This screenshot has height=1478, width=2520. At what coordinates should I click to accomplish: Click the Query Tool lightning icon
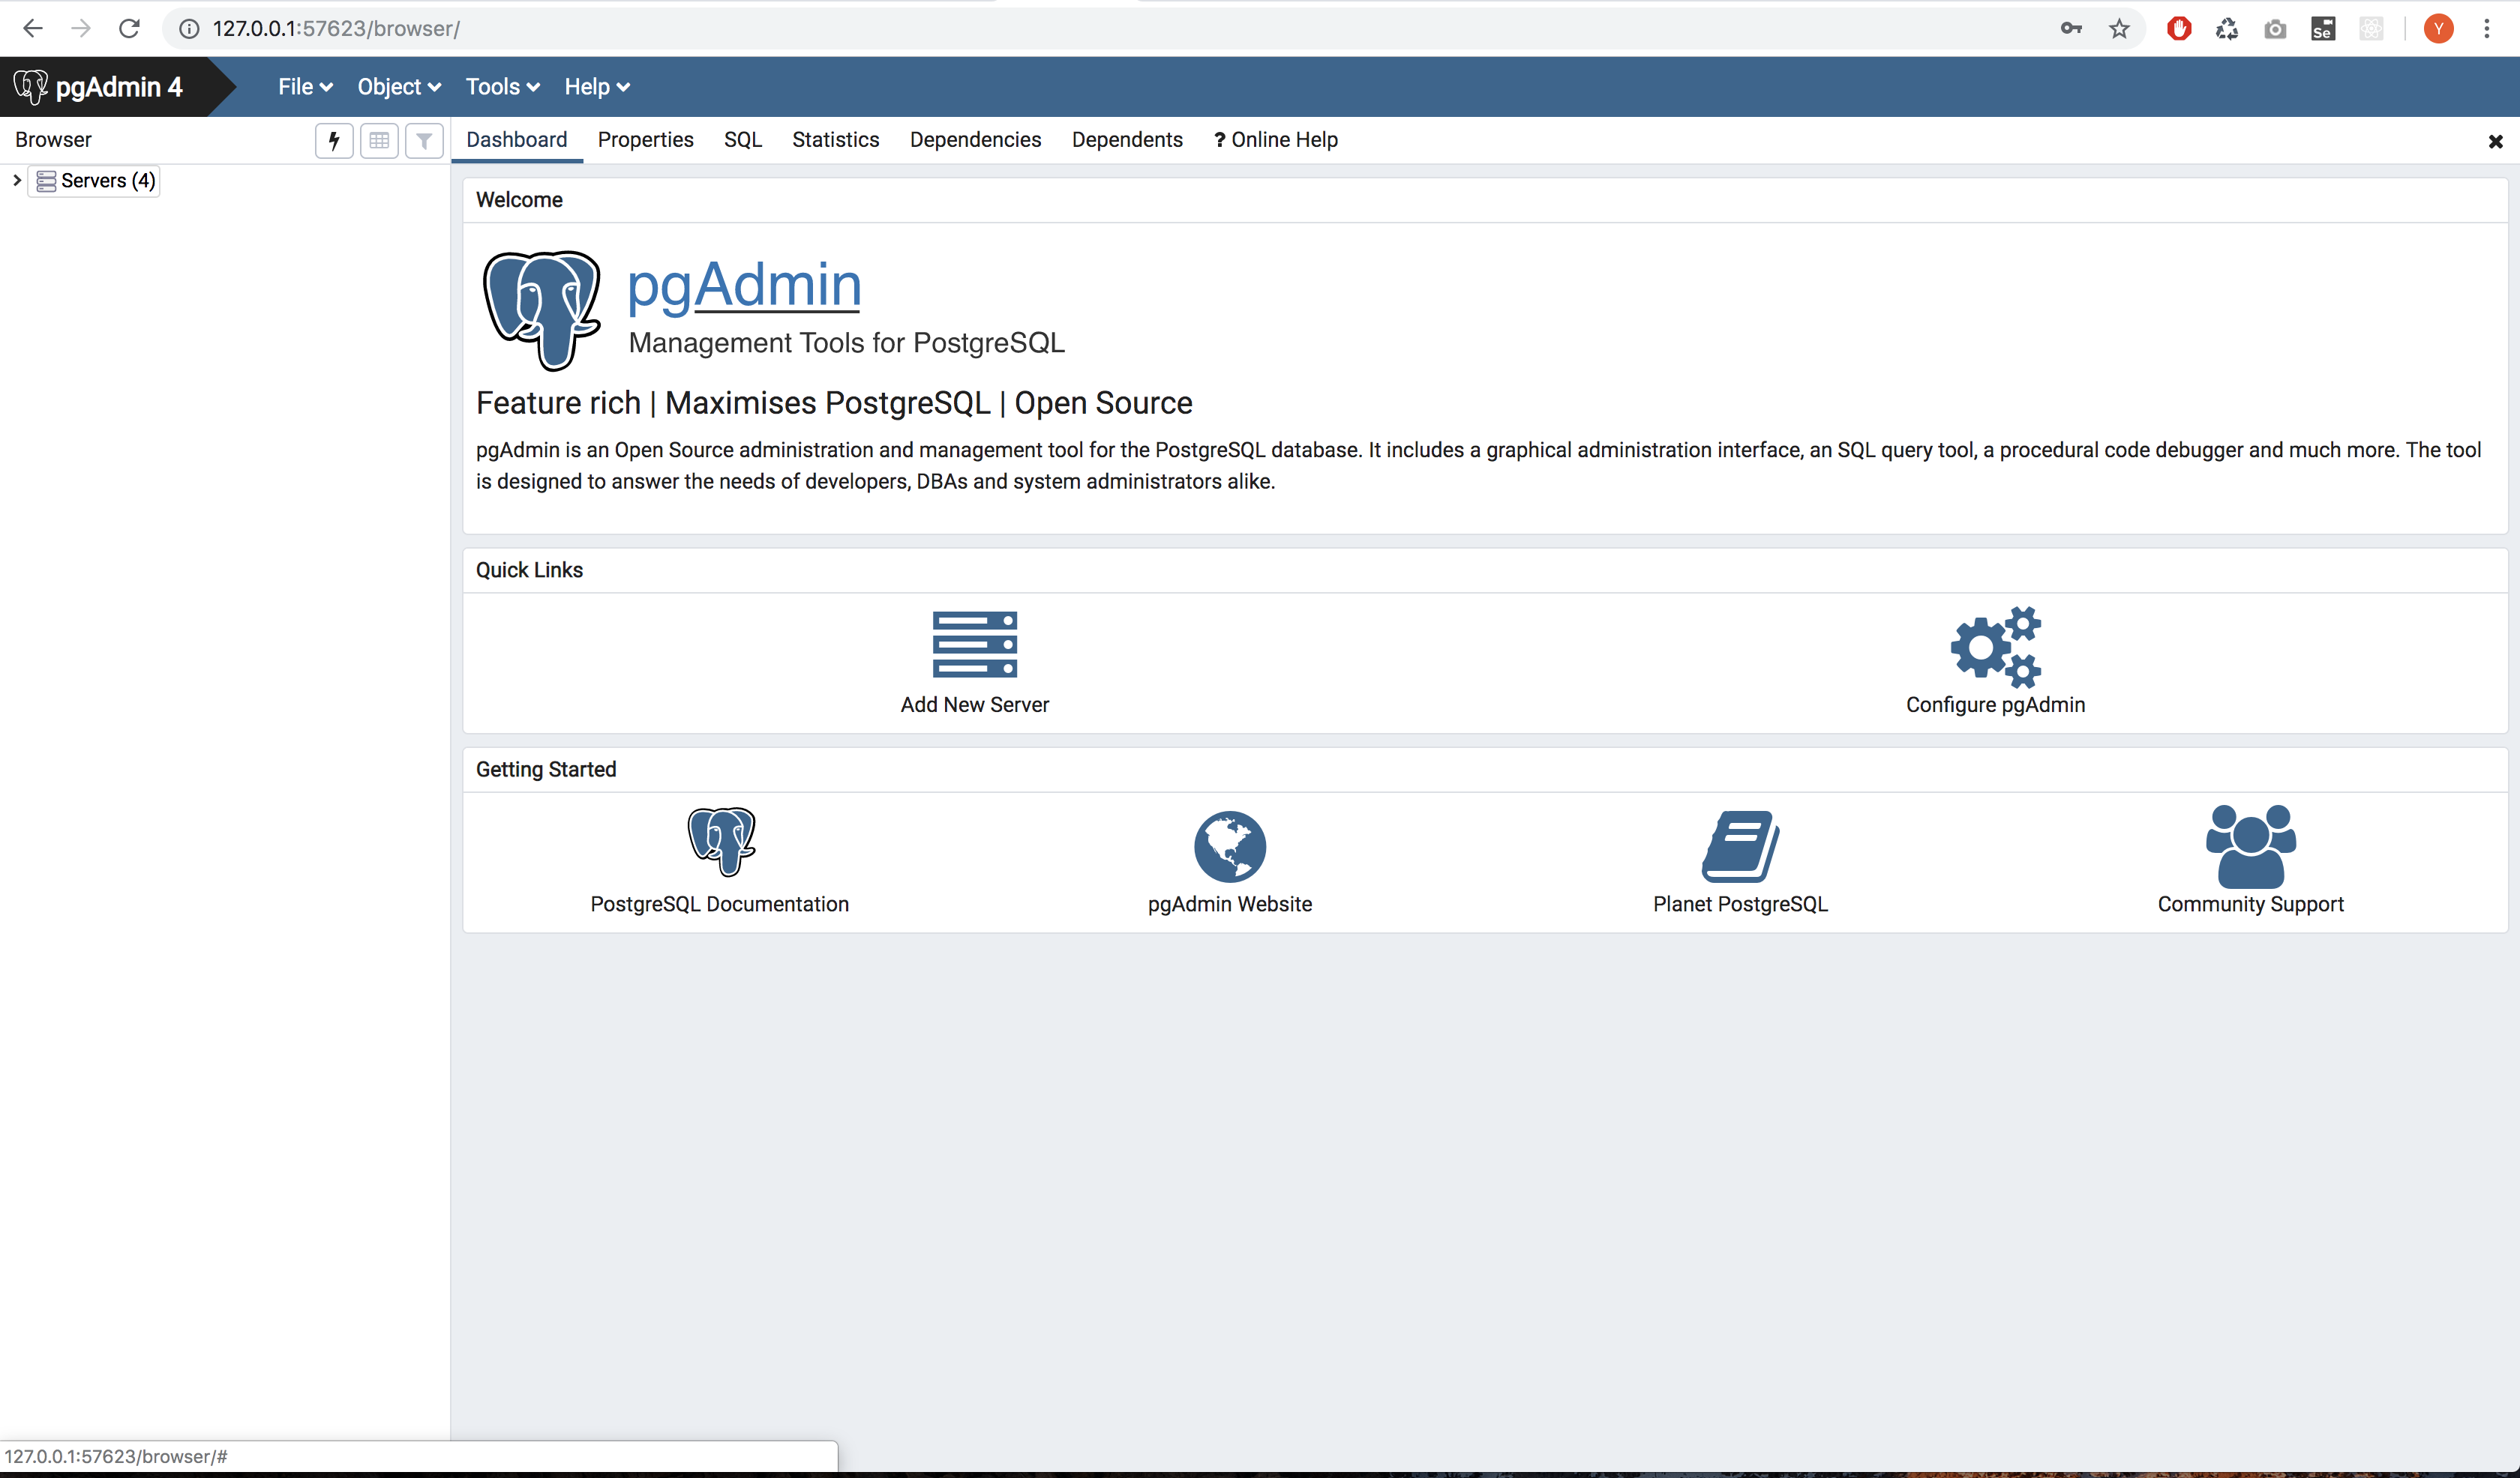pos(334,141)
